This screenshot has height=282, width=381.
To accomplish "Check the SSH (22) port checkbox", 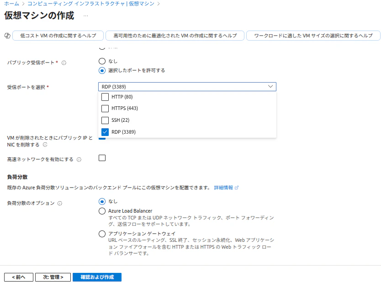I will click(105, 120).
